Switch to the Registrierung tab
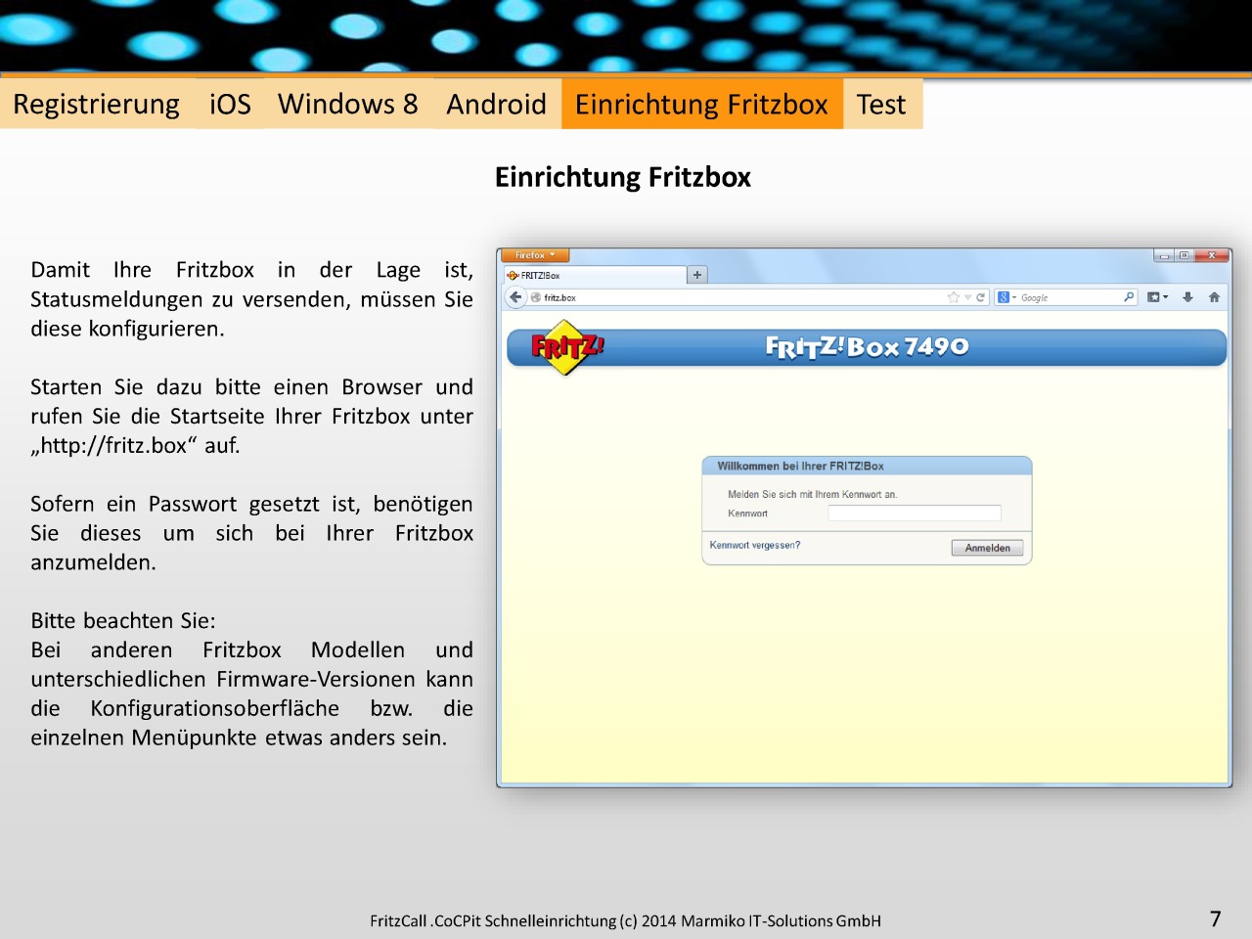The height and width of the screenshot is (939, 1252). pos(96,105)
